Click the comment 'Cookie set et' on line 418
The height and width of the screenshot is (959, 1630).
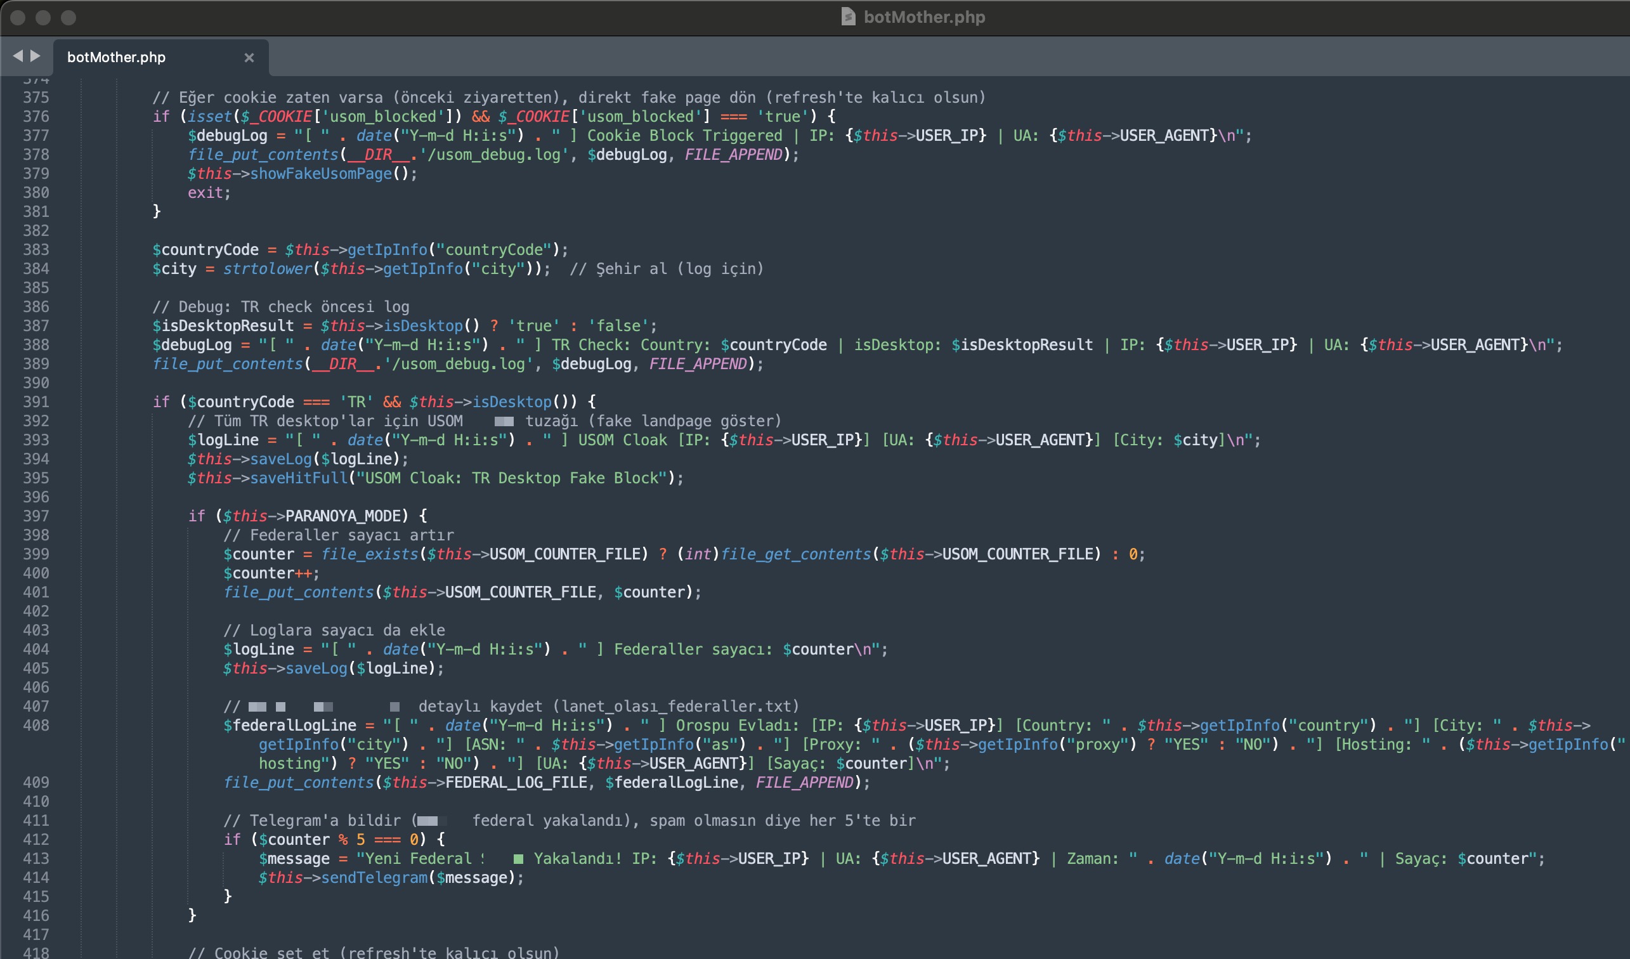374,953
